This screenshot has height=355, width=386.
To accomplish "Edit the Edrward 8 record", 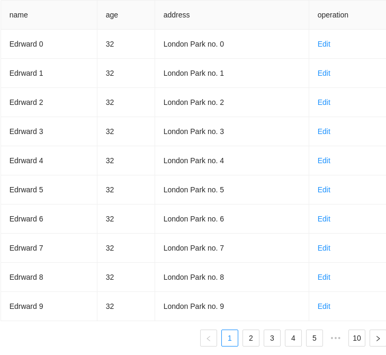I will click(x=324, y=277).
